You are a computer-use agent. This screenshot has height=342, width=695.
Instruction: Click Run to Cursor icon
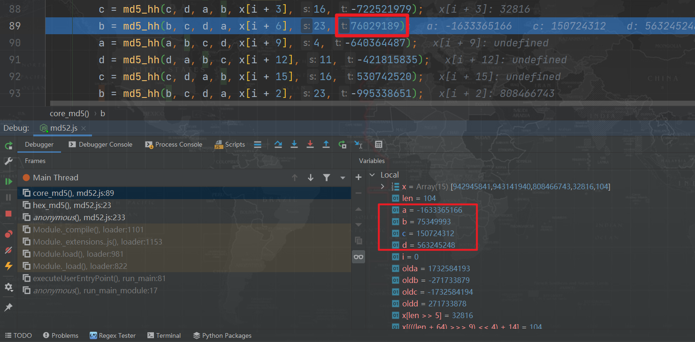click(x=358, y=144)
